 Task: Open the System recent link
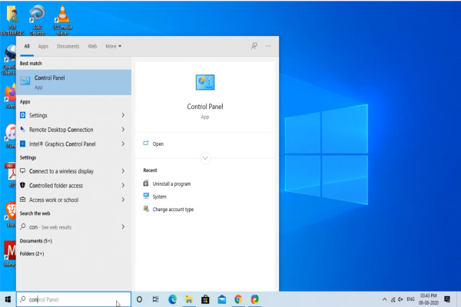click(160, 196)
